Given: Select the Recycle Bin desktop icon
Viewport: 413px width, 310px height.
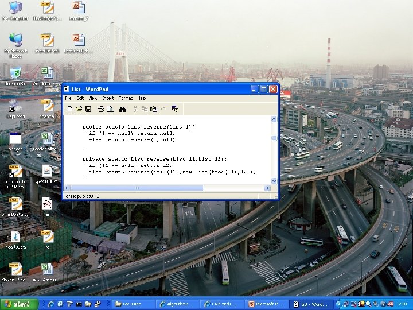Looking at the screenshot, I should tap(15, 76).
